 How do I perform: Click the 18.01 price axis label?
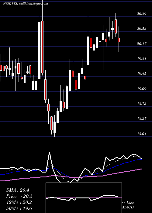tap(142, 134)
